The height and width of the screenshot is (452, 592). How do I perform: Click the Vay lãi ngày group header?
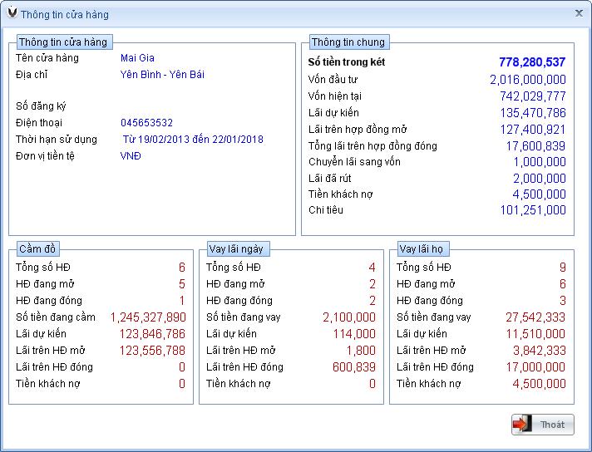[x=238, y=249]
